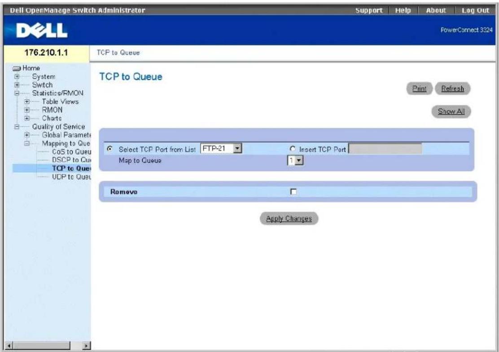Select Mapping to Queue tree item
This screenshot has height=352, width=499.
pyautogui.click(x=66, y=143)
